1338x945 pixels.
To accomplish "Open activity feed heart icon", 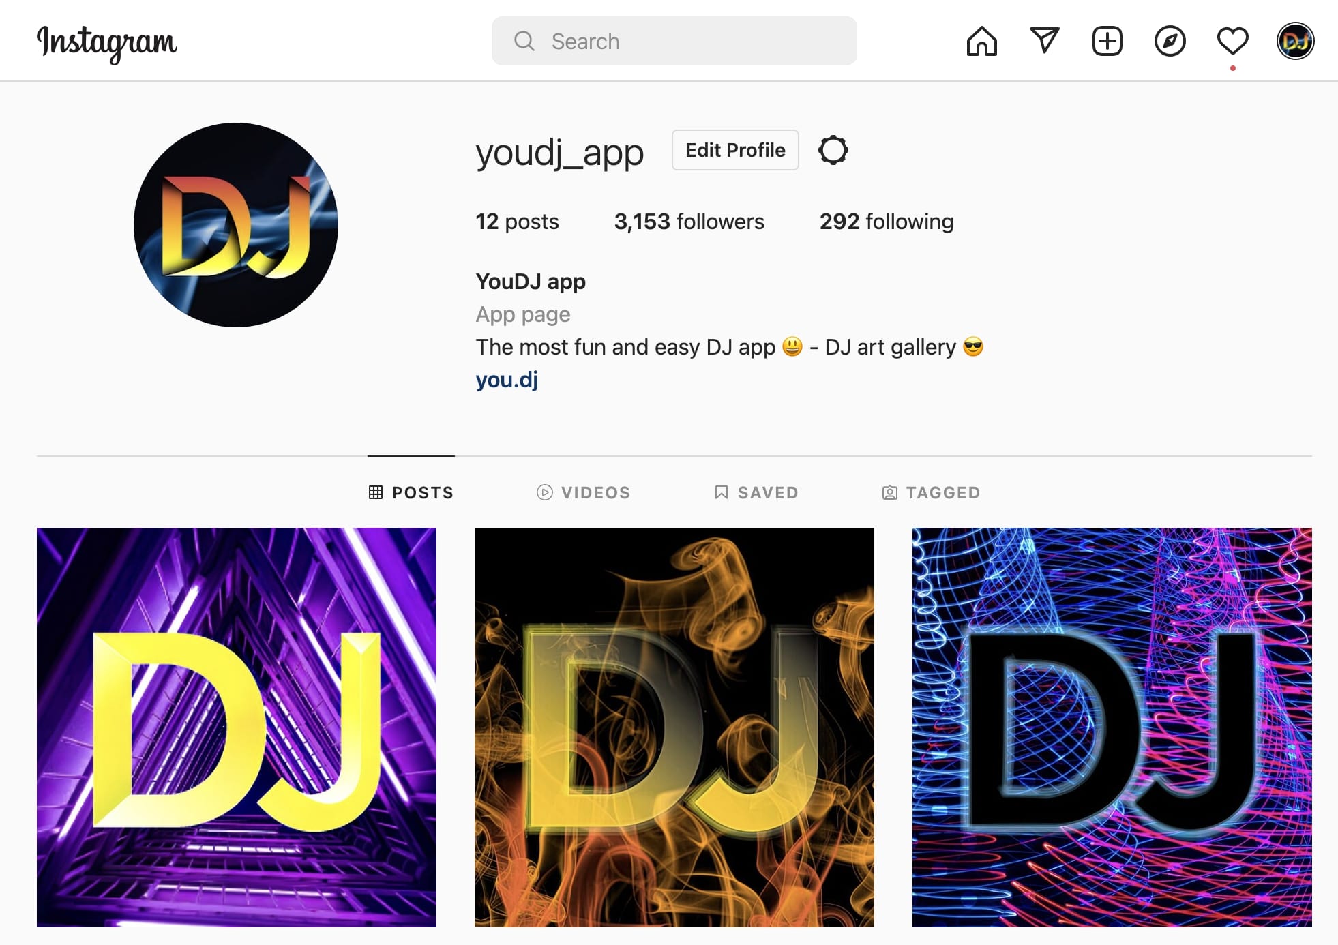I will (x=1232, y=41).
